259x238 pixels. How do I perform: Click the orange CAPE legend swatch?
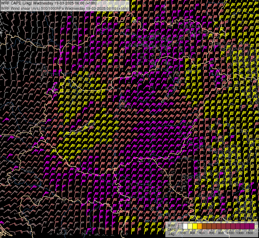199,226
